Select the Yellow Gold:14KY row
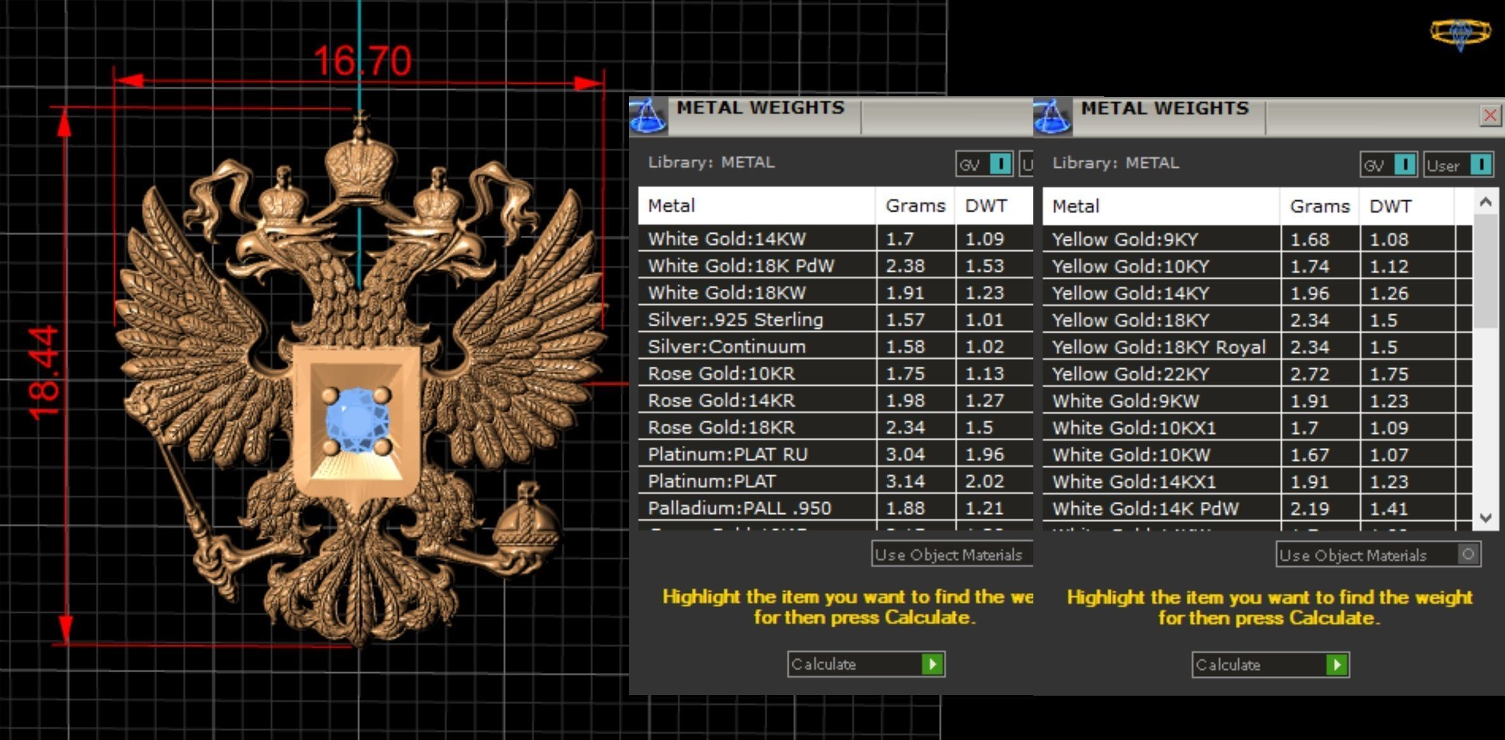1505x740 pixels. pyautogui.click(x=1257, y=293)
